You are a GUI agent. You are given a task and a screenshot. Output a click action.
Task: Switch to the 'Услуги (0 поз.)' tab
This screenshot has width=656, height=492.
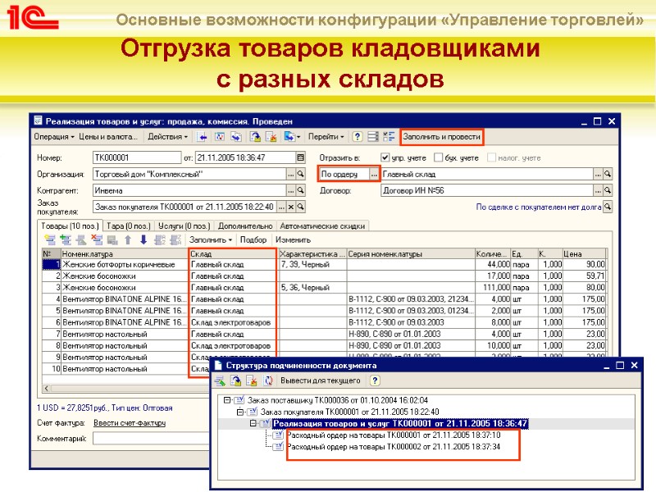[x=184, y=225]
